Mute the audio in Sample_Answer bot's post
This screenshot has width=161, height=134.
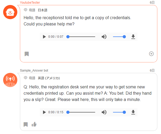104,112
